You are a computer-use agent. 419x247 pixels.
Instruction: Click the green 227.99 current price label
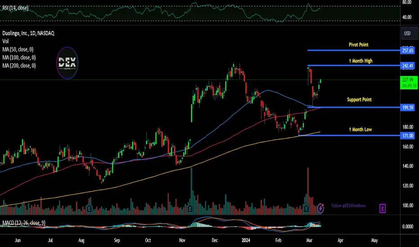(x=409, y=83)
